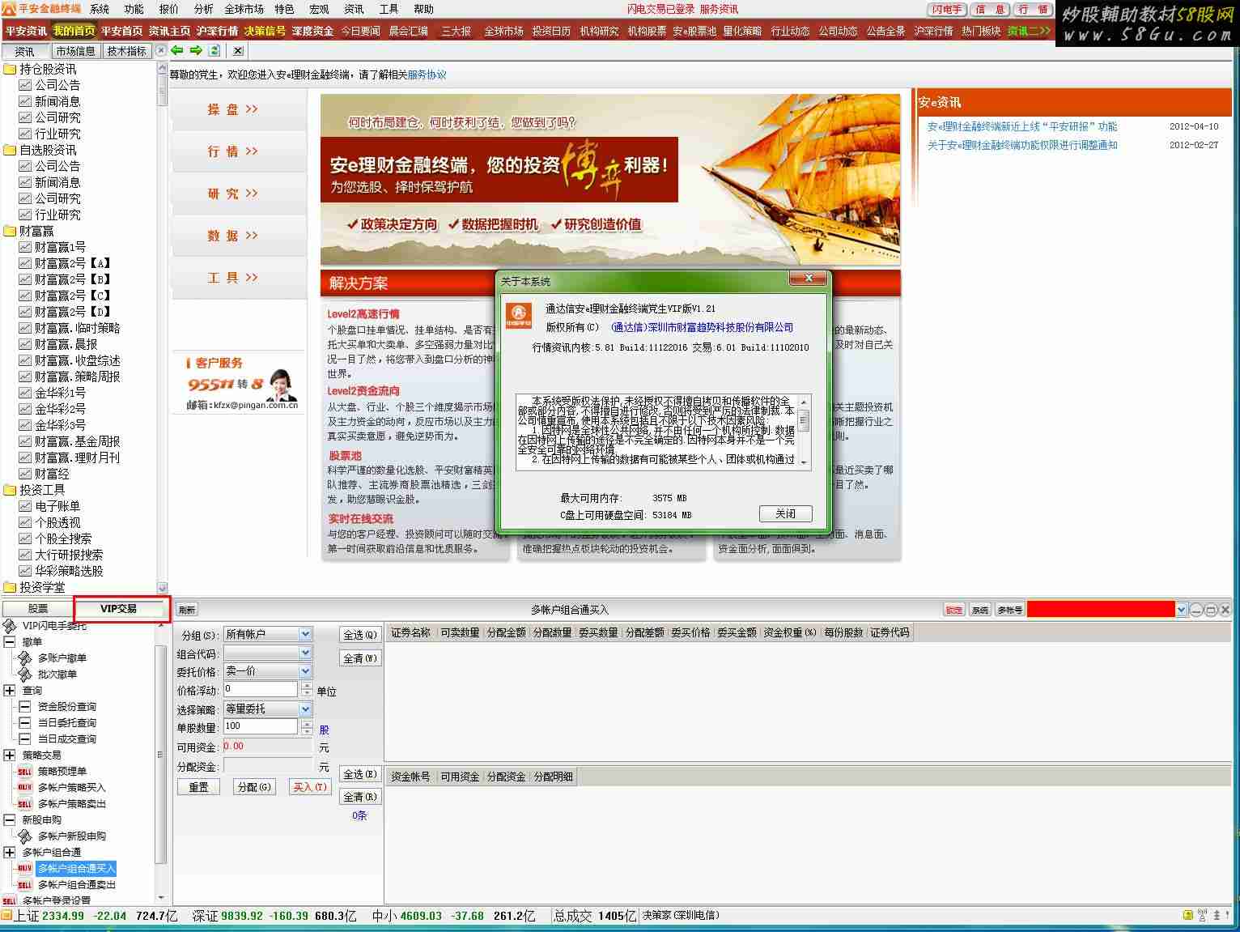Go back with the green left arrow
Viewport: 1240px width, 932px height.
[x=177, y=50]
